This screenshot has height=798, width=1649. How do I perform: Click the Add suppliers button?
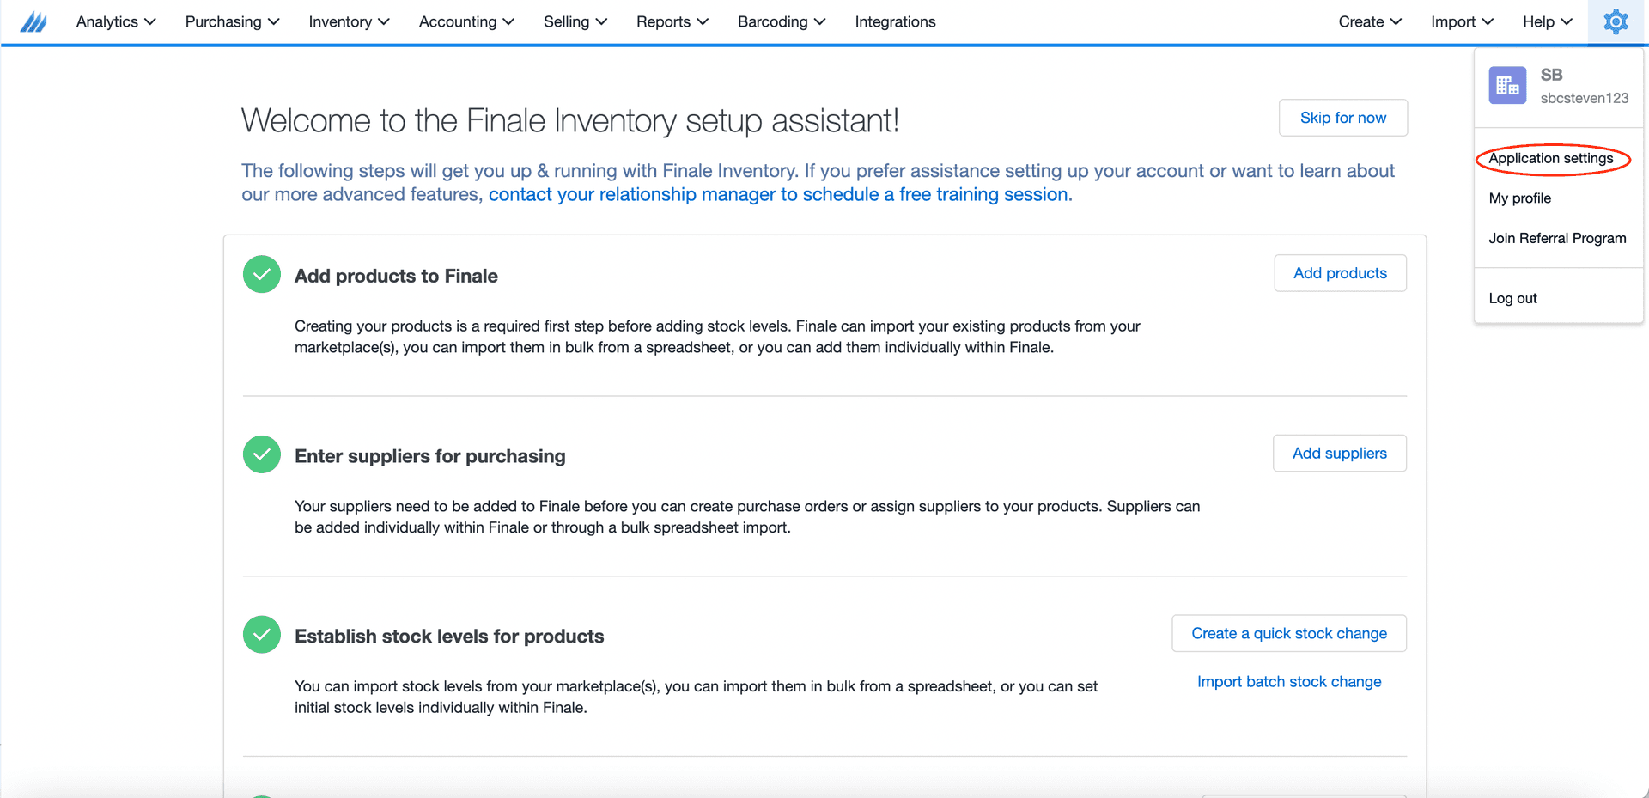click(x=1339, y=454)
